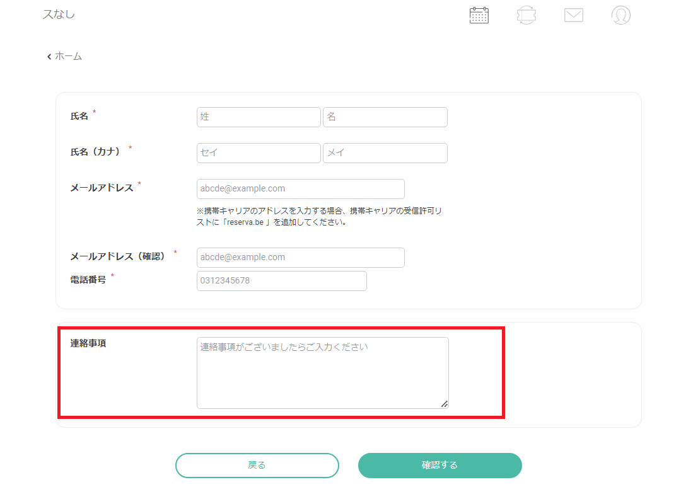Open the calendar icon in header
The height and width of the screenshot is (492, 681).
point(479,15)
